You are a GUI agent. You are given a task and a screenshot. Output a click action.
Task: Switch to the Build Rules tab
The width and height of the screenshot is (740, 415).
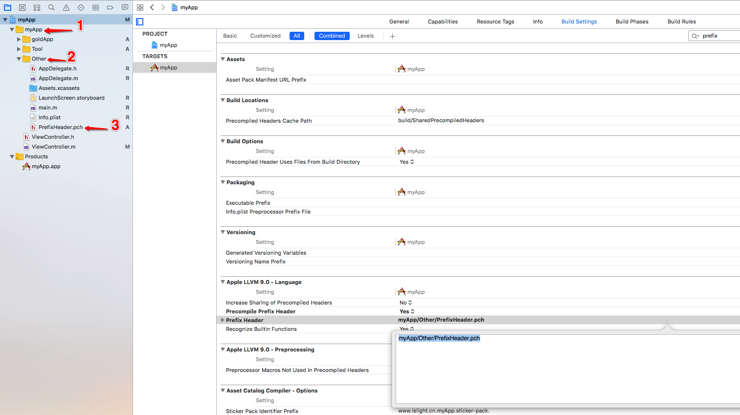click(681, 22)
